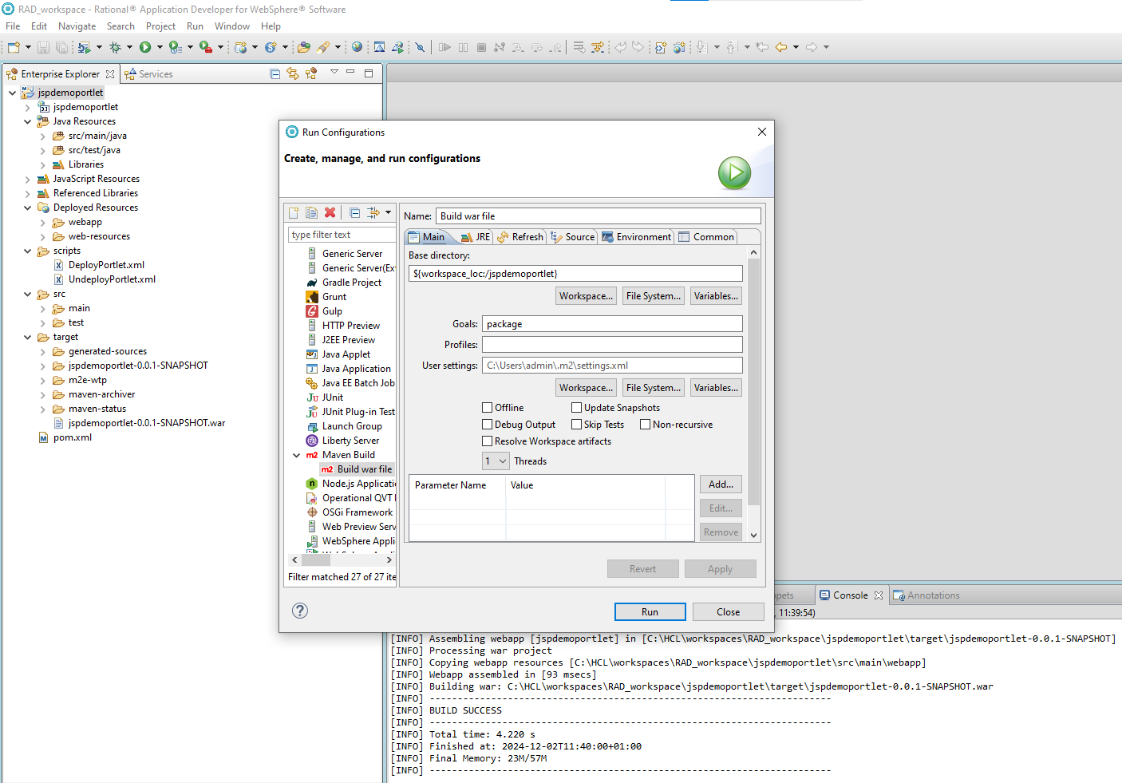Delete the selected launch configuration
The image size is (1122, 783).
tap(330, 213)
